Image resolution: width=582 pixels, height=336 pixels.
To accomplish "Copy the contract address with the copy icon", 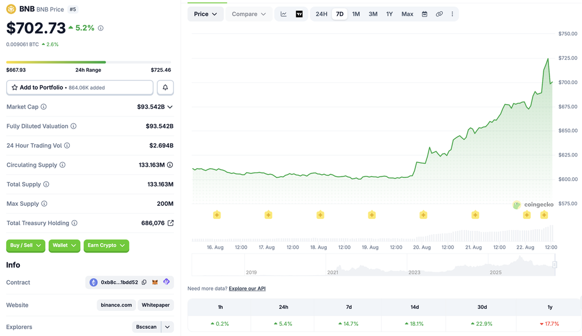I will point(144,282).
